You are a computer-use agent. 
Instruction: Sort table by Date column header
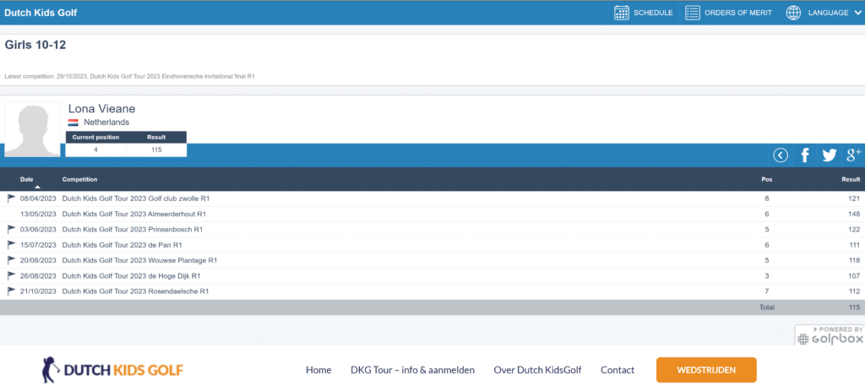[26, 179]
